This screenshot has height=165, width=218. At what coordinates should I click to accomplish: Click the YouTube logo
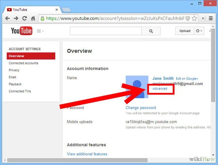22,31
